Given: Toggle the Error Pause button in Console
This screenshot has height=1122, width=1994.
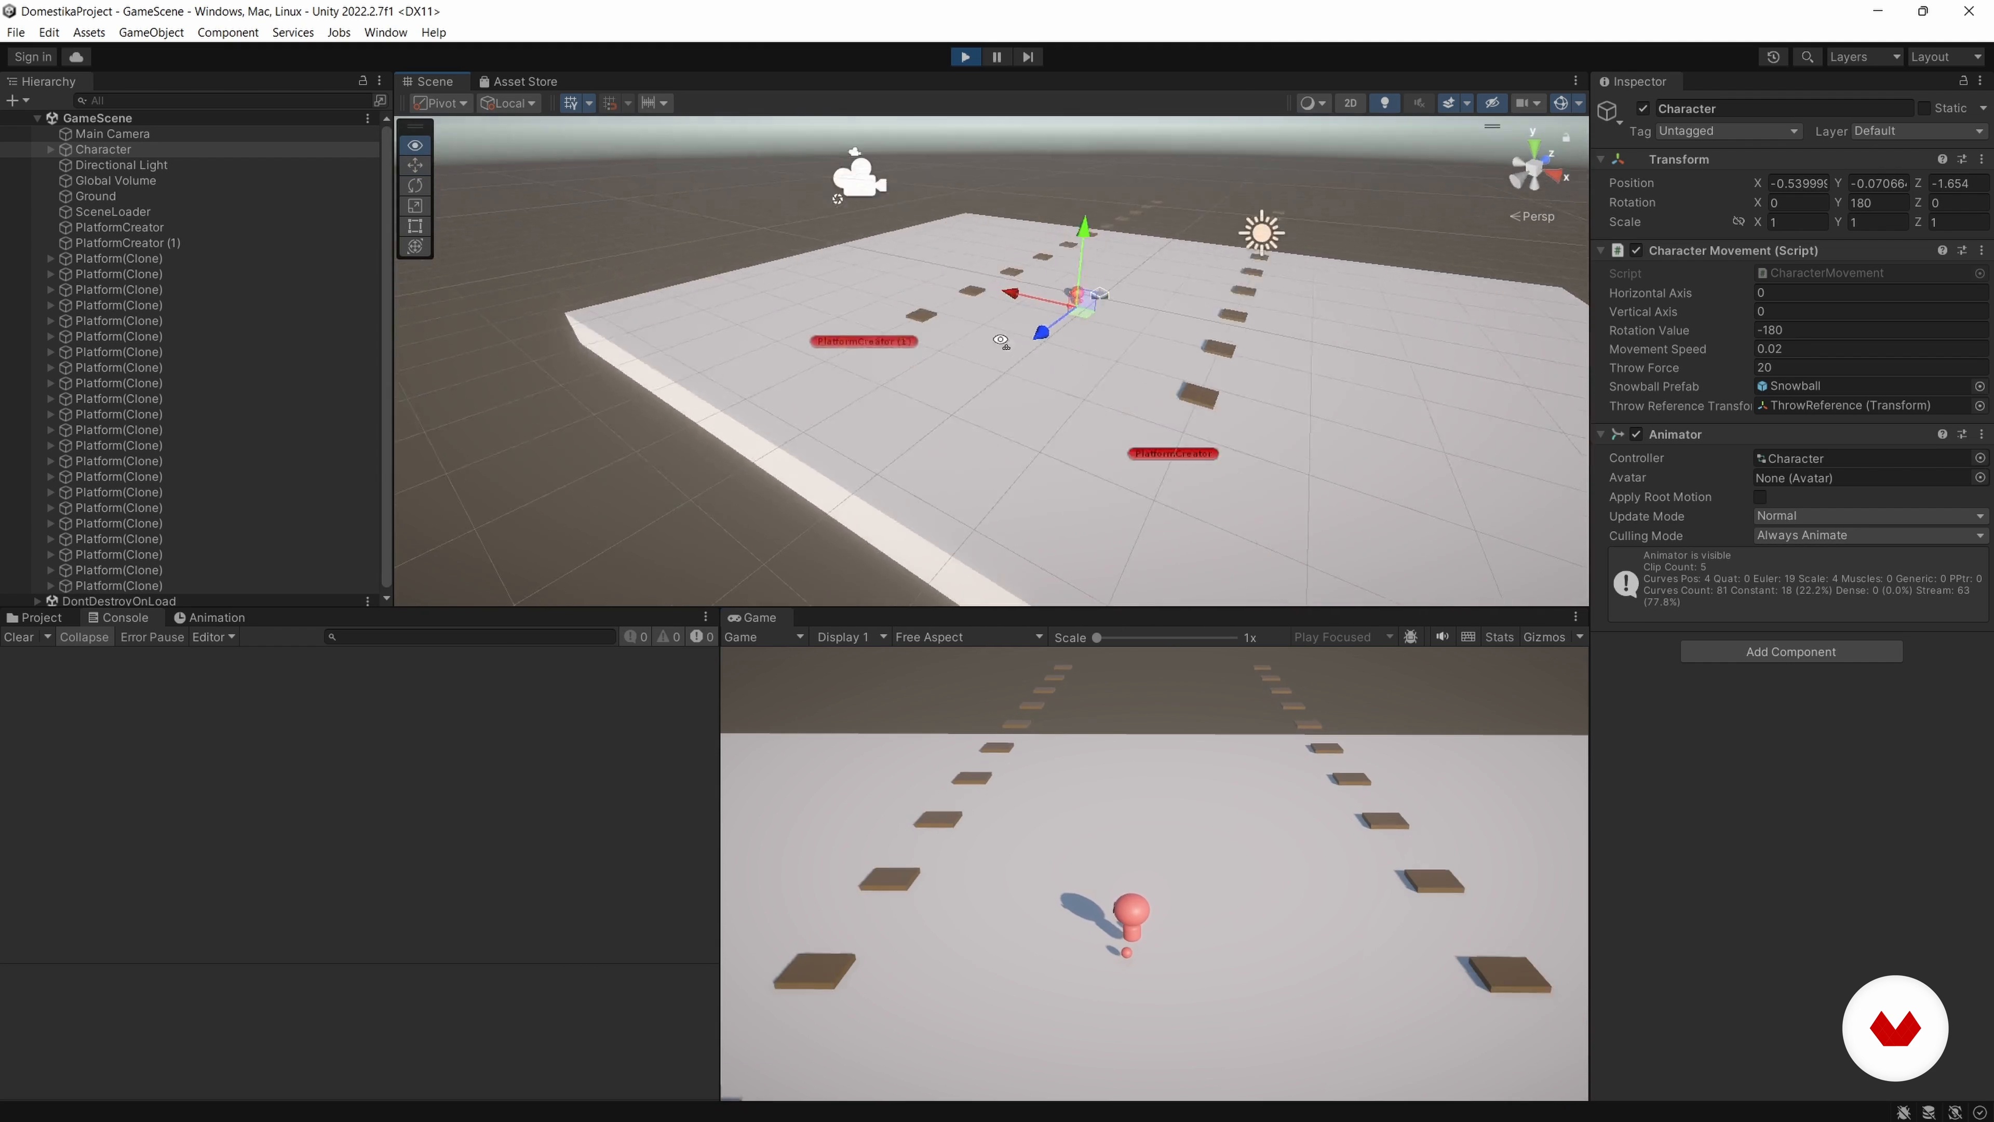Looking at the screenshot, I should 152,636.
